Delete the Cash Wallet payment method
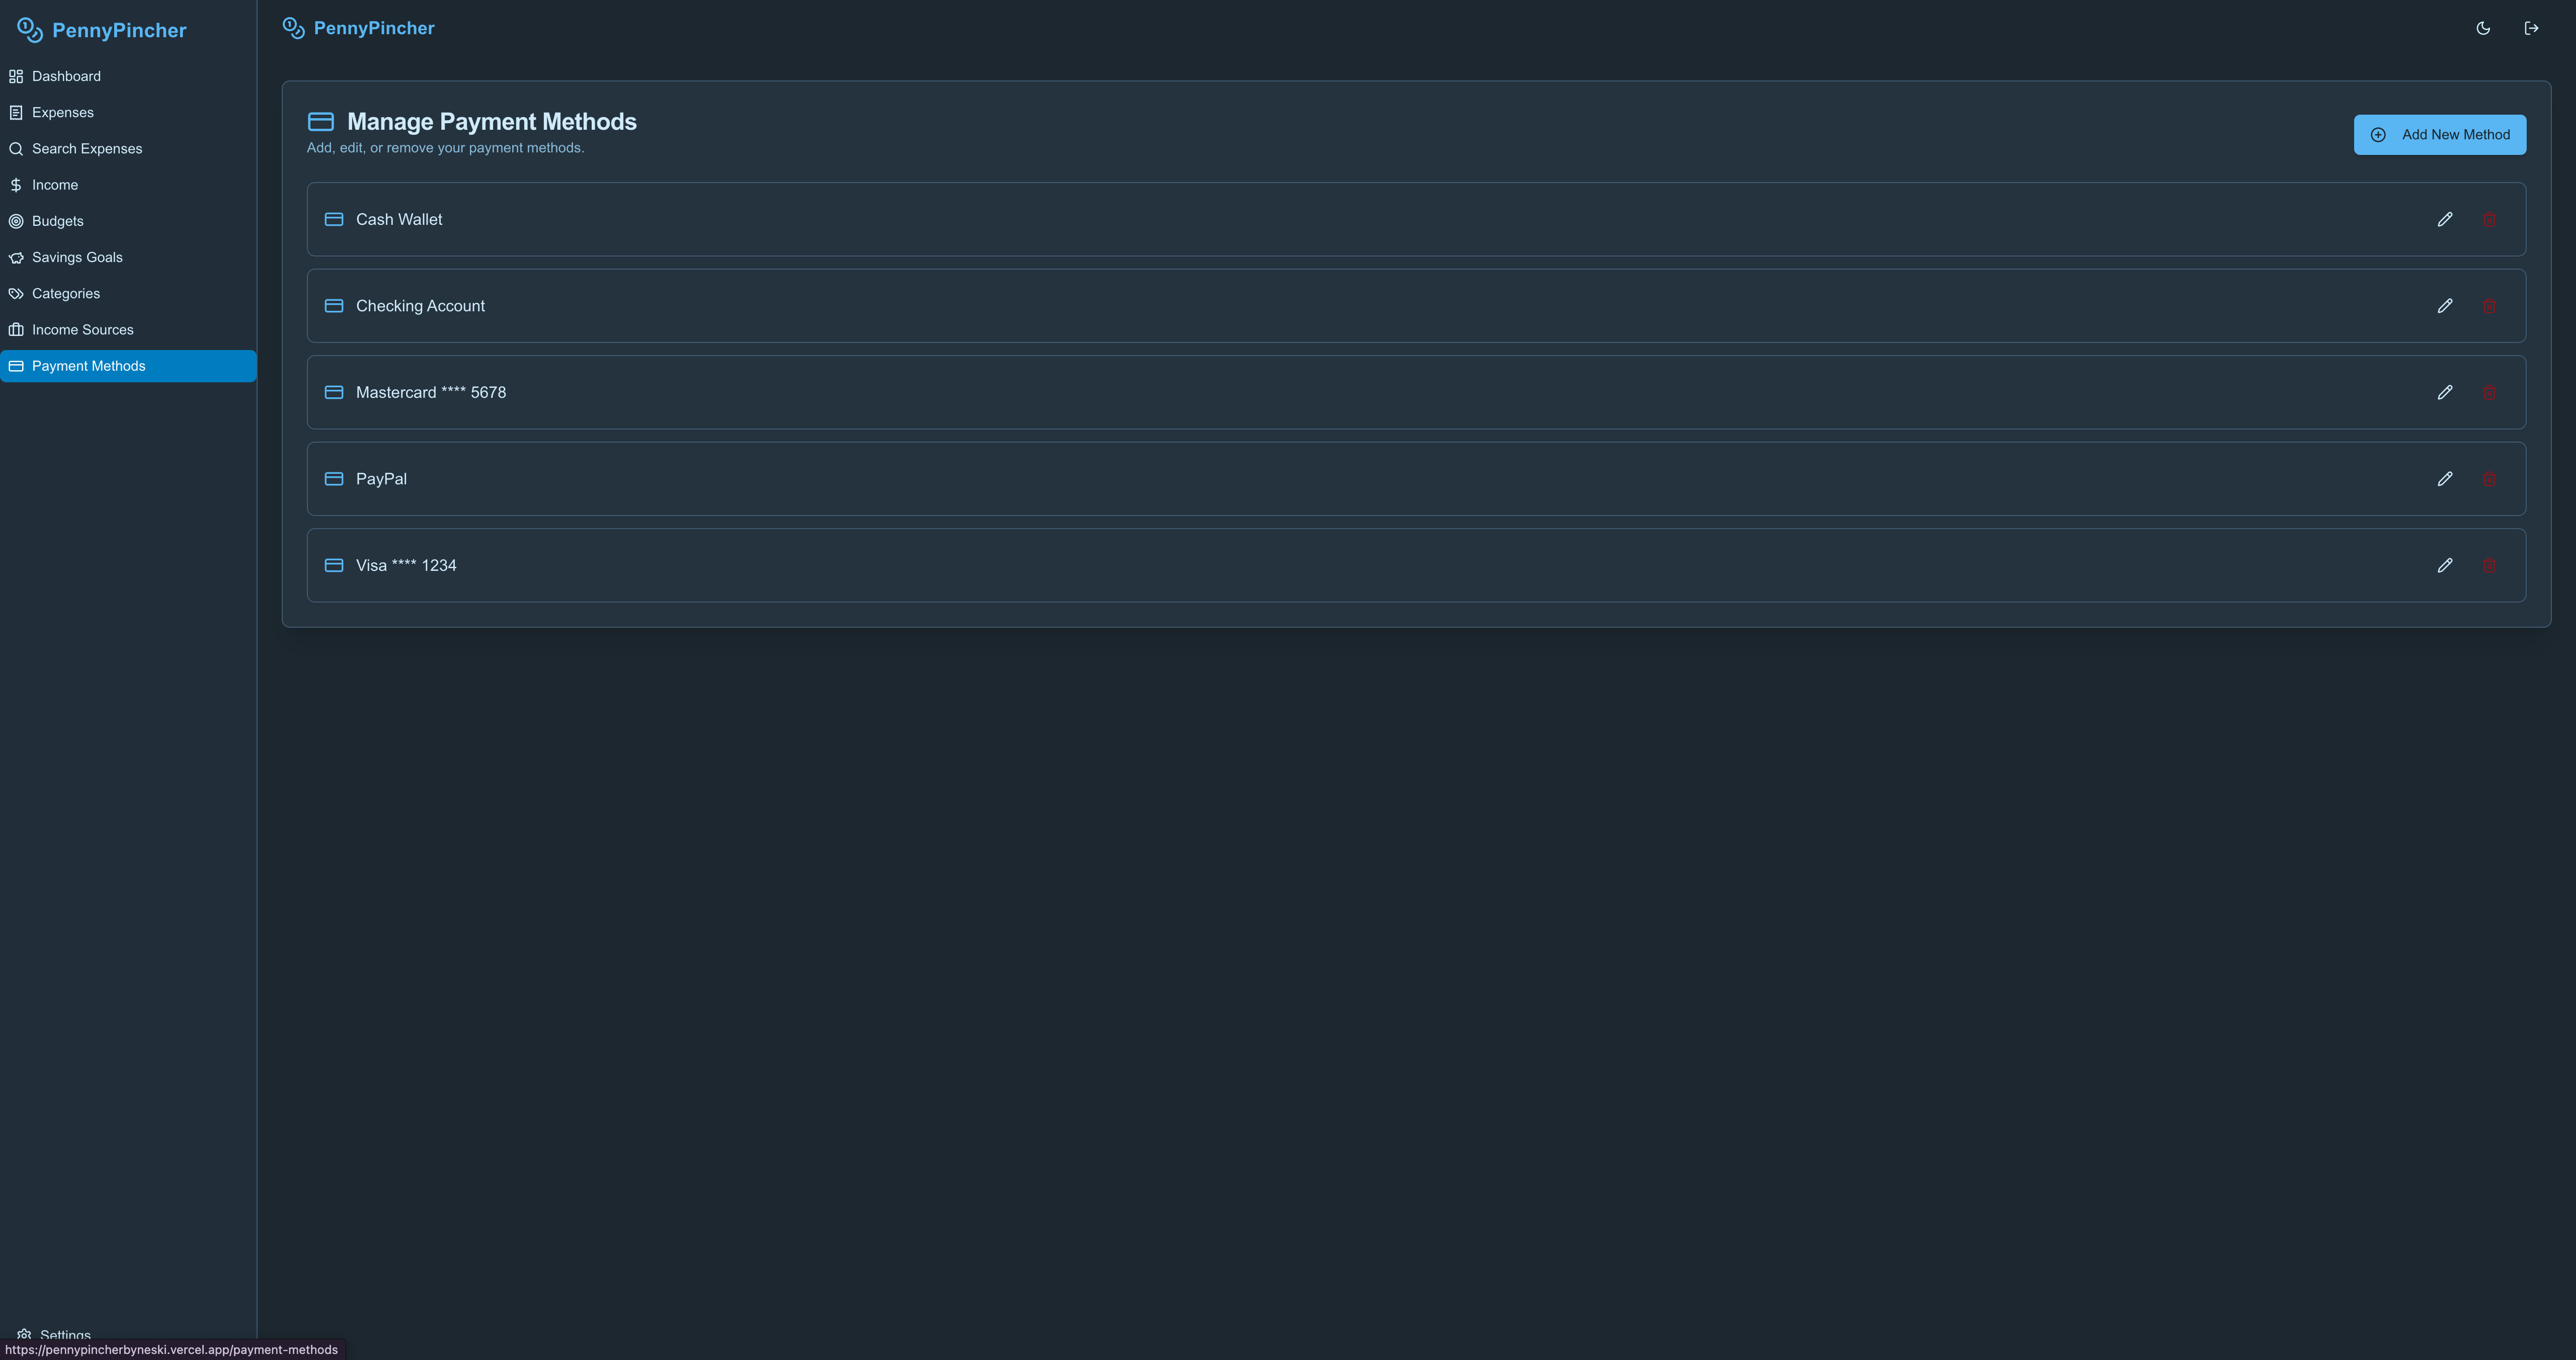 click(2489, 219)
